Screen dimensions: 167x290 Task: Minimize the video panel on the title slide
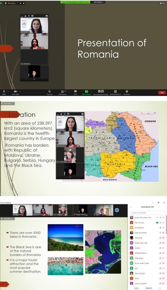click(22, 16)
